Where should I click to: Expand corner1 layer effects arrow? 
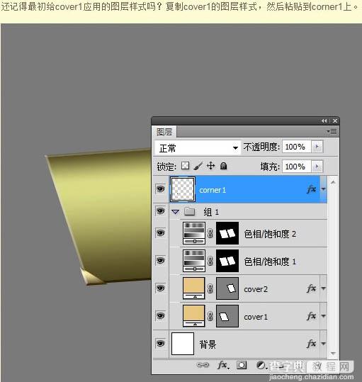tap(323, 189)
